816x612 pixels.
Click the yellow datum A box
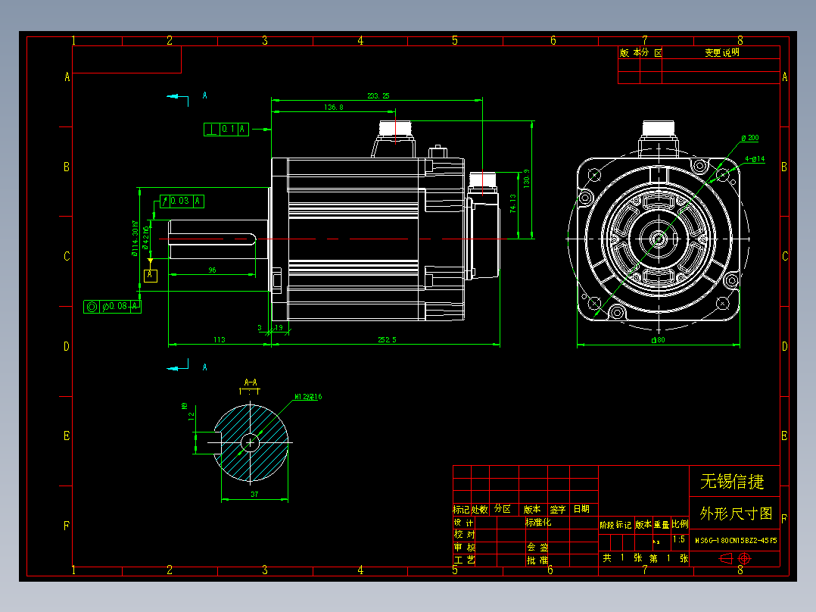151,275
